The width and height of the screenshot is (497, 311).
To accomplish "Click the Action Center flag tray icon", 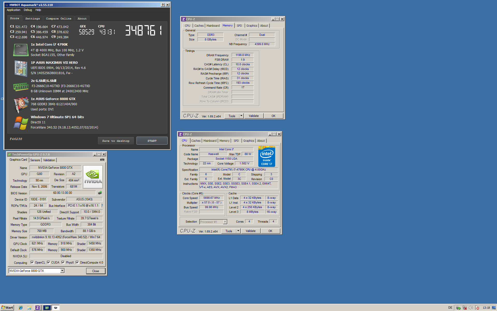I will point(477,308).
